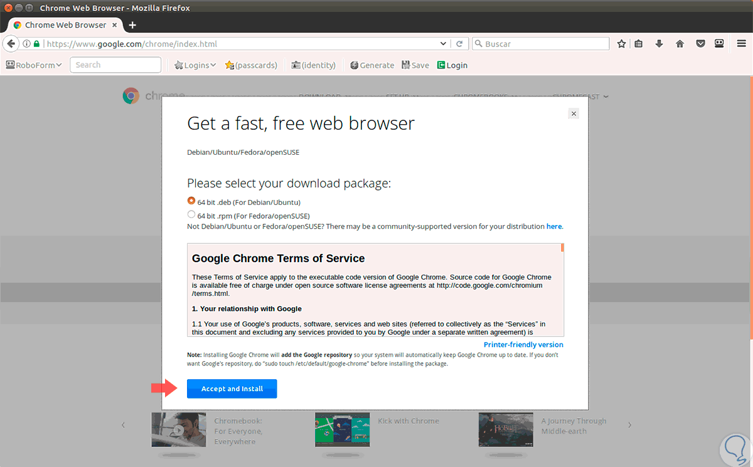Open a new tab with plus icon

coord(132,25)
